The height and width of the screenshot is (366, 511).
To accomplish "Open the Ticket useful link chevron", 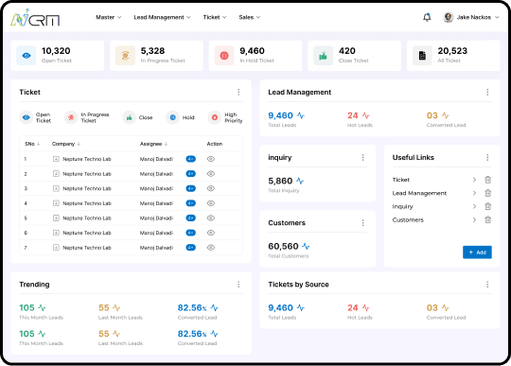I will pos(474,180).
